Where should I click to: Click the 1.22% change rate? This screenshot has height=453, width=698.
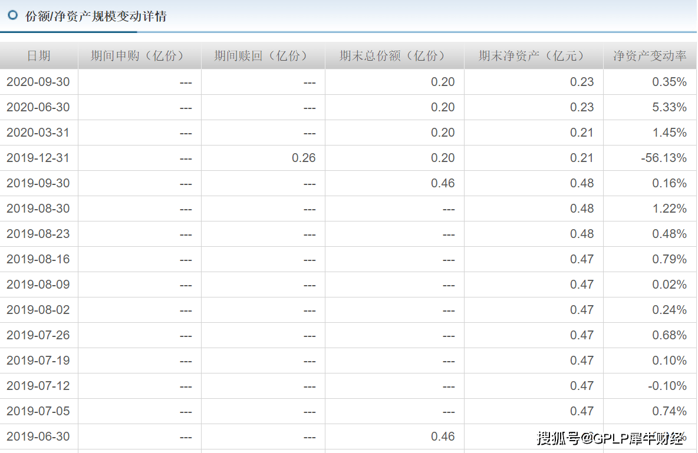coord(670,209)
